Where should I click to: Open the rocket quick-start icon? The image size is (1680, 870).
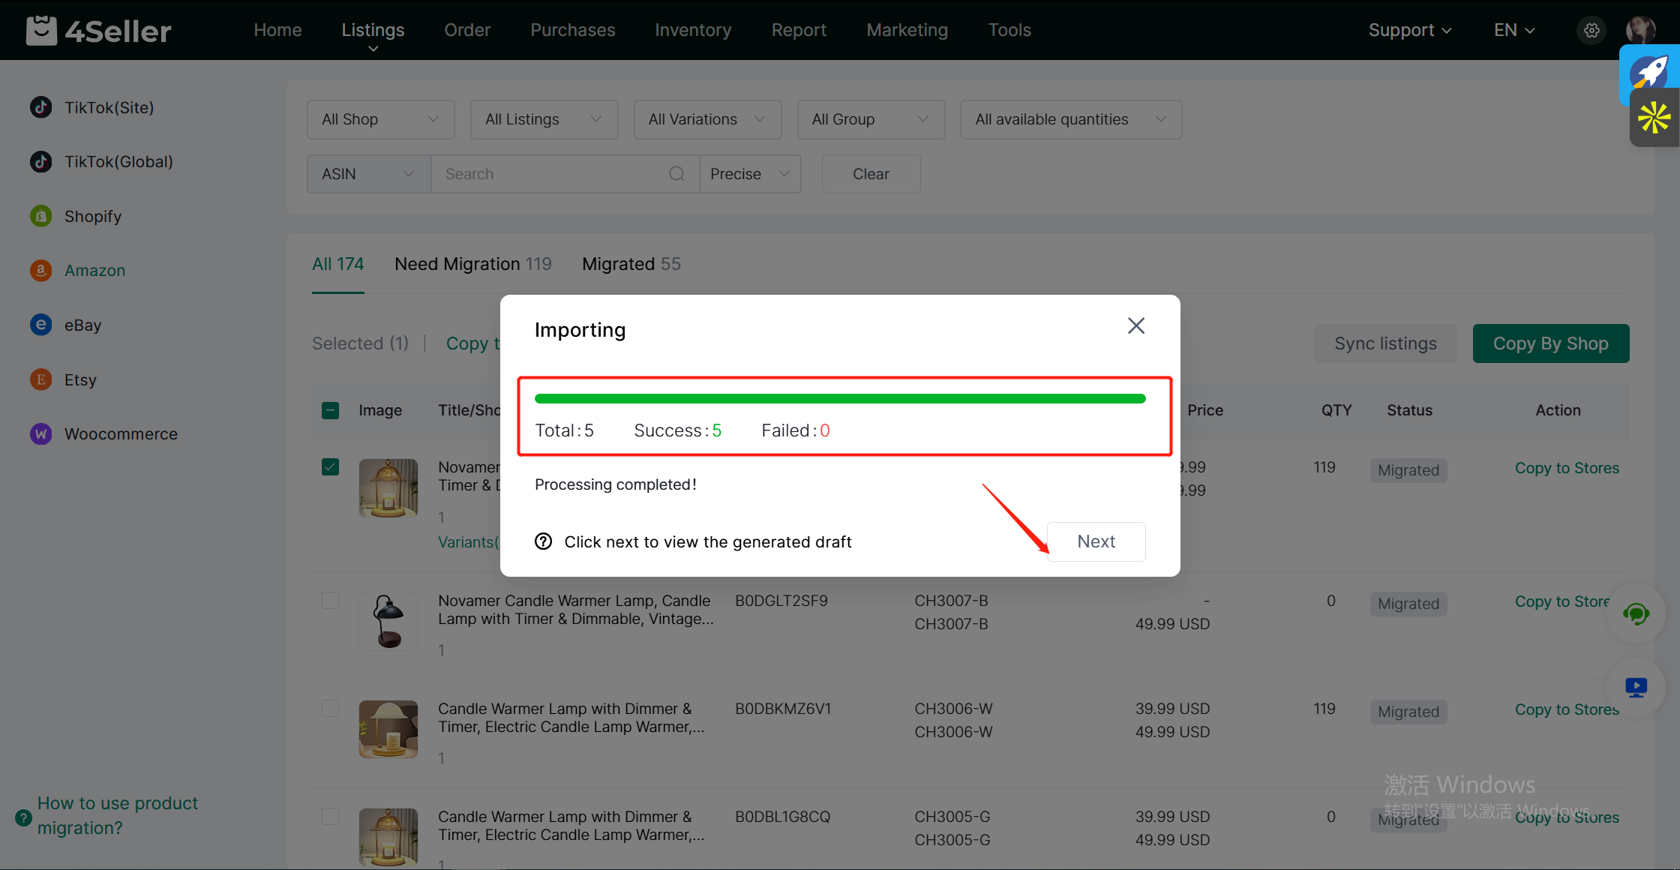[x=1650, y=72]
